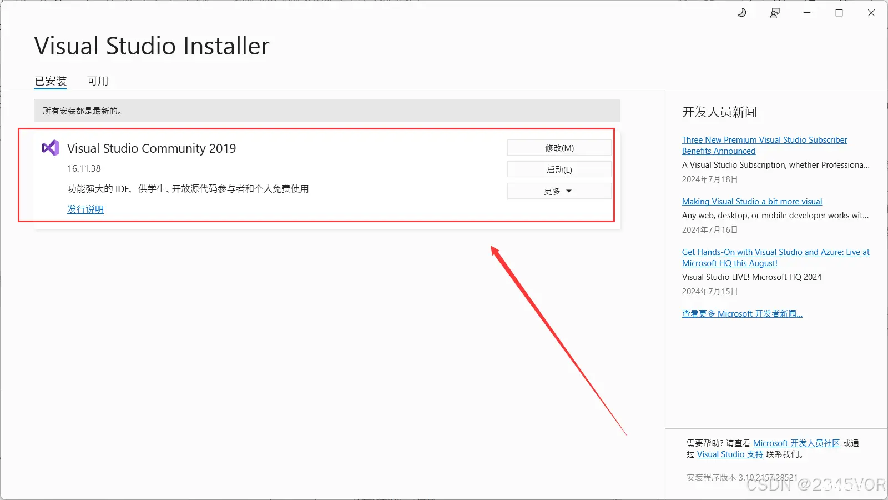Switch to the 可用 tab
888x500 pixels.
tap(98, 81)
